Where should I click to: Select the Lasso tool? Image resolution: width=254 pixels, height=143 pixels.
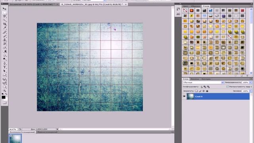pos(4,16)
